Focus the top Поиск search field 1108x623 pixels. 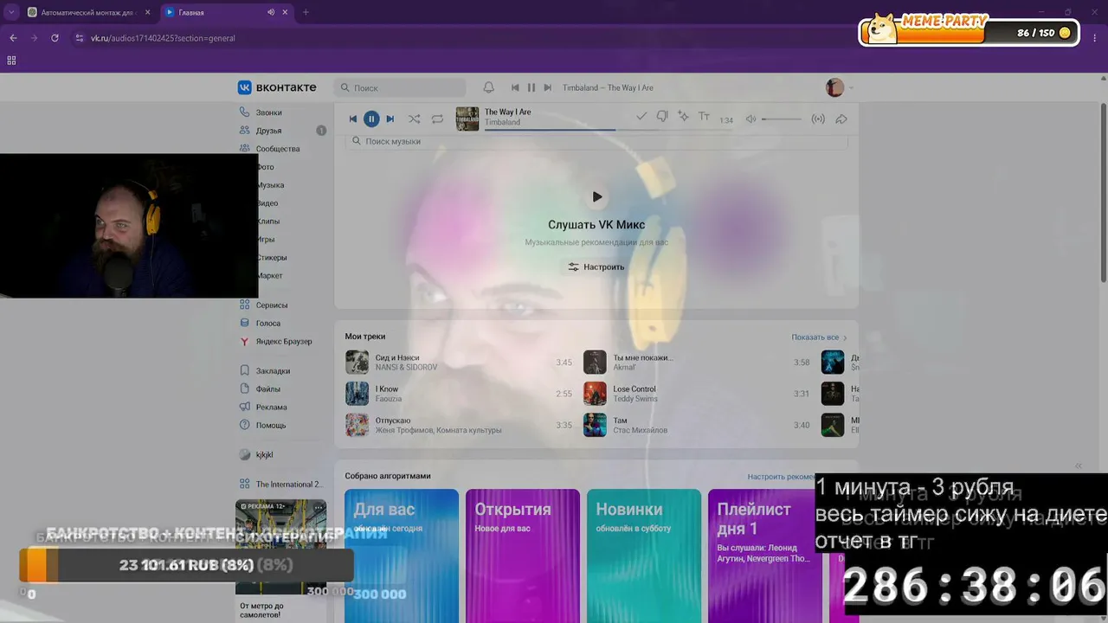[x=400, y=87]
